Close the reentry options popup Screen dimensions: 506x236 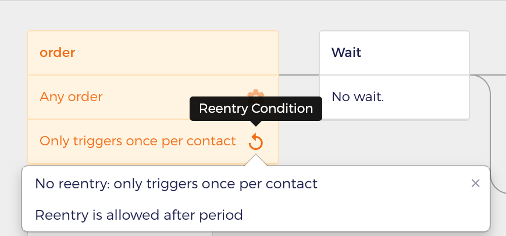pos(475,184)
